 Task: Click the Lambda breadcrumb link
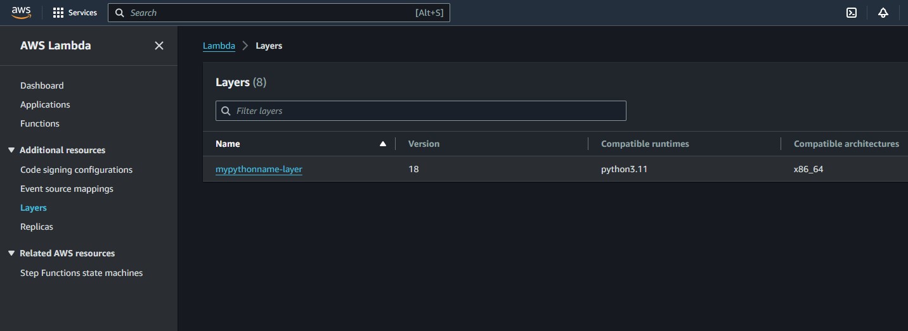point(219,46)
